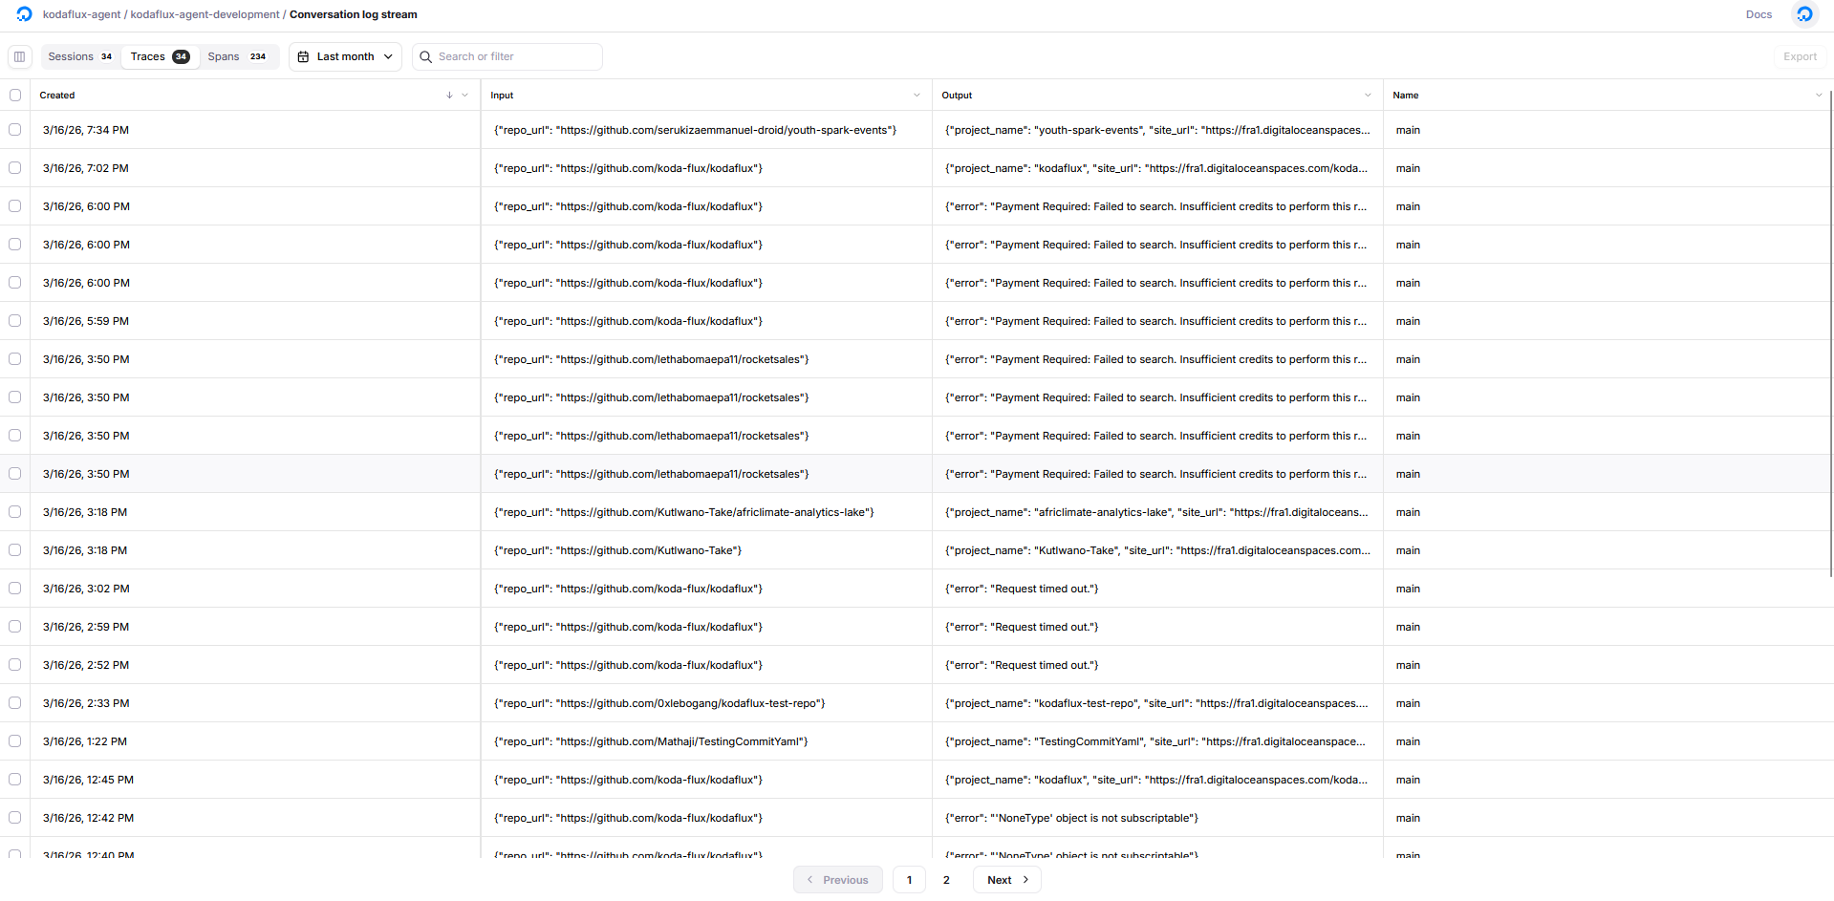The image size is (1834, 901).
Task: Tick checkbox for row 3/16/26, 2:33 PM
Action: (15, 703)
